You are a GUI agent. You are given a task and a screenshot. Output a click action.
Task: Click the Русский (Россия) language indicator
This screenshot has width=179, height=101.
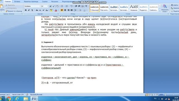(36, 95)
